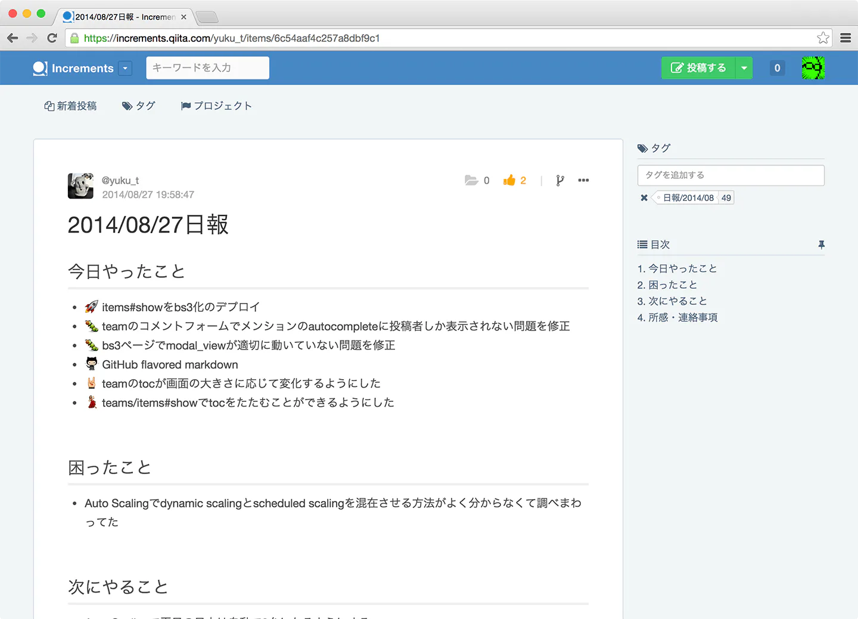Screen dimensions: 858x619
Task: Remove the 日報/2014/08 tag
Action: coord(644,198)
